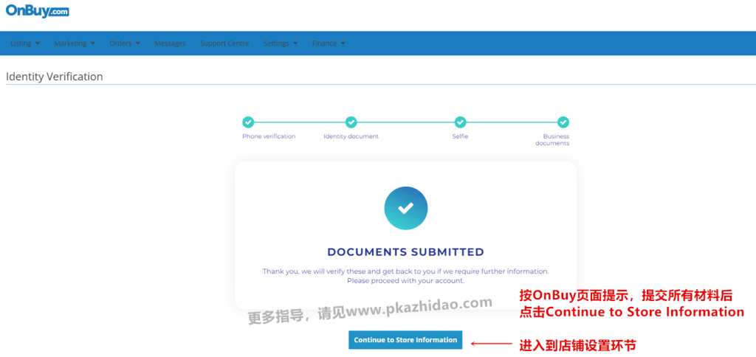The height and width of the screenshot is (357, 756).
Task: Click the OnBuy.com logo
Action: click(38, 11)
